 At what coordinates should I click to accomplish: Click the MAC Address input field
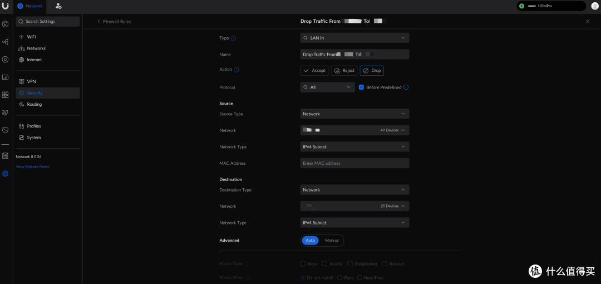(x=354, y=163)
